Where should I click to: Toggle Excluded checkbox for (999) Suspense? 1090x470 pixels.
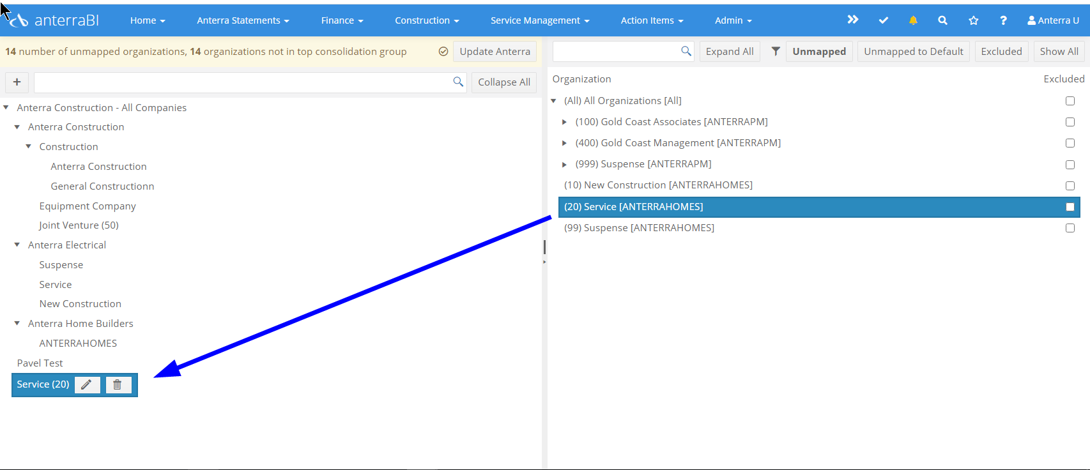(1070, 165)
